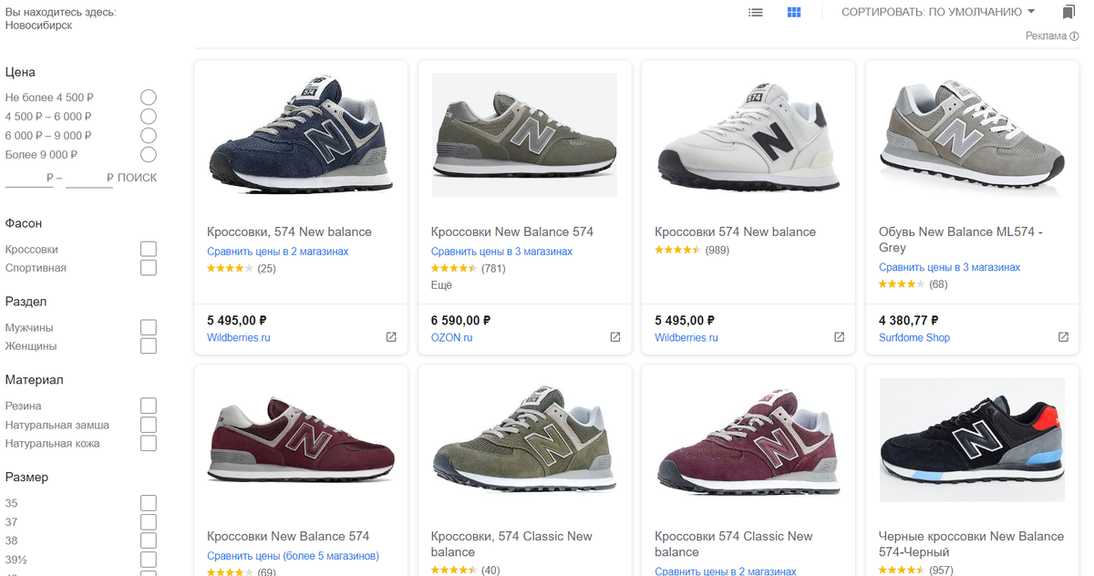Check the Кроссовки style checkbox
This screenshot has width=1094, height=576.
pyautogui.click(x=149, y=249)
